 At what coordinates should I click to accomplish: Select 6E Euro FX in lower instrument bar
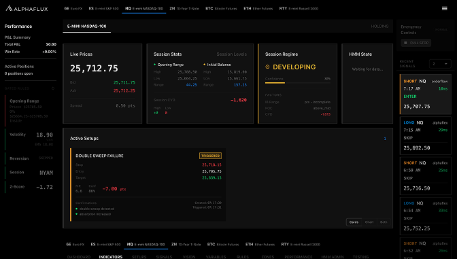75,245
